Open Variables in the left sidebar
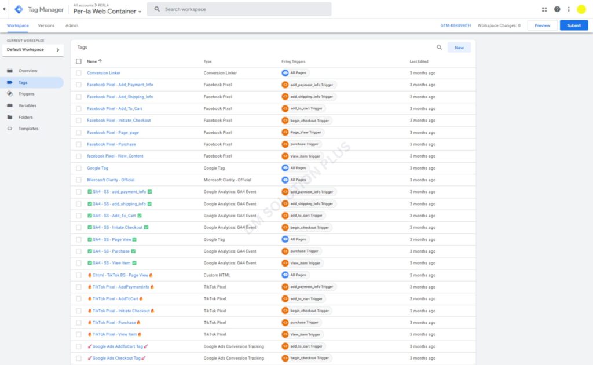The width and height of the screenshot is (593, 365). point(27,105)
